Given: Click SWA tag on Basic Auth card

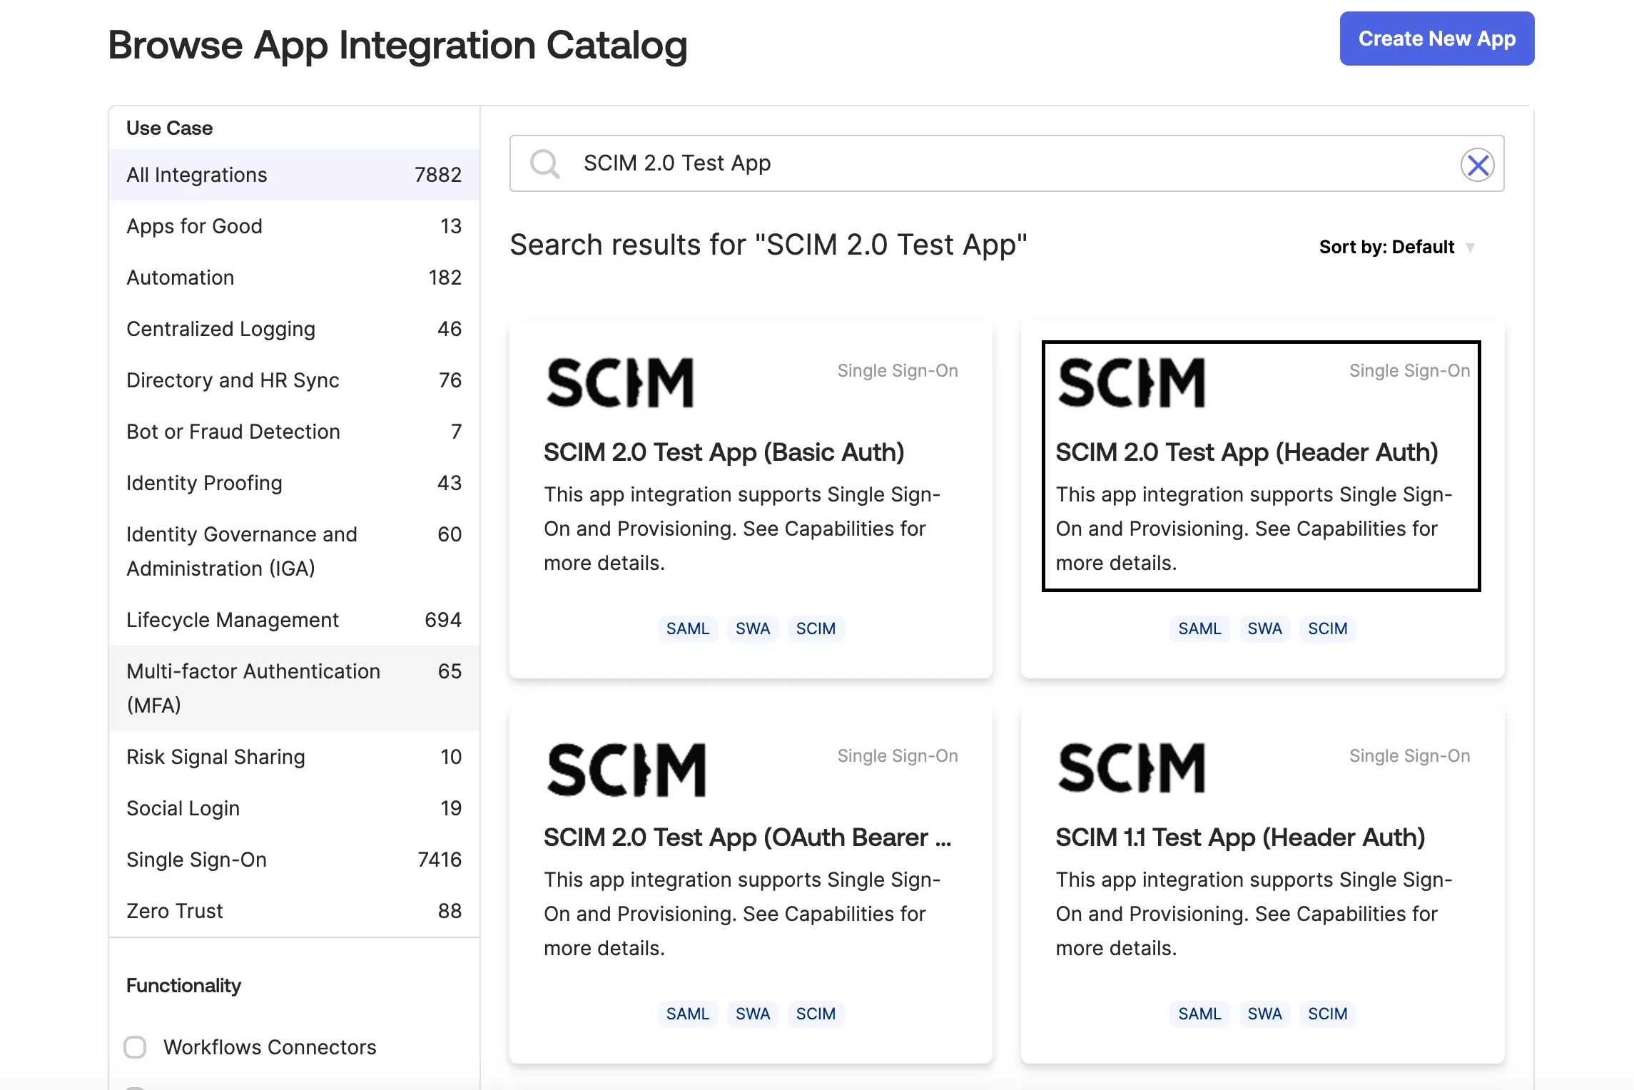Looking at the screenshot, I should [753, 628].
